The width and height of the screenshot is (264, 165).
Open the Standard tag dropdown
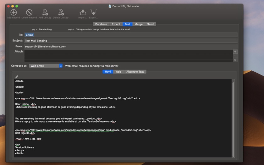(x=35, y=30)
